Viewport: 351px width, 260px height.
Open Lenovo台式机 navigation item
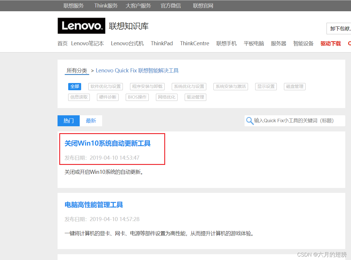(127, 44)
